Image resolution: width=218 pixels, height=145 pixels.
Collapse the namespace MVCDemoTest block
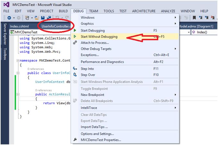(18, 60)
